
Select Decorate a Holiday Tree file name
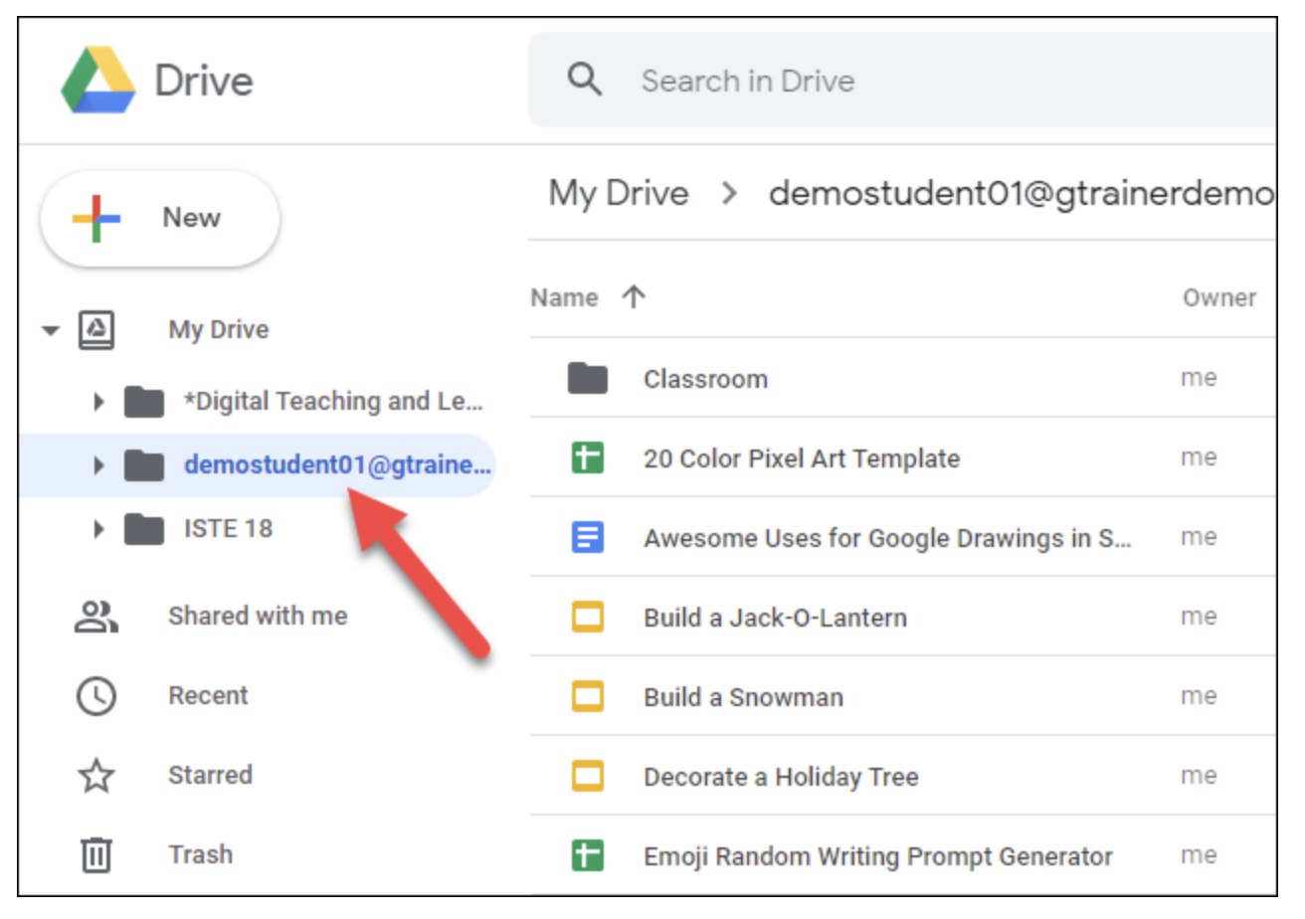(781, 777)
